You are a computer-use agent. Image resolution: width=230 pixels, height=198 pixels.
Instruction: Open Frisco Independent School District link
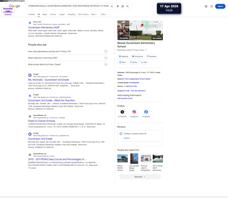pos(137,79)
